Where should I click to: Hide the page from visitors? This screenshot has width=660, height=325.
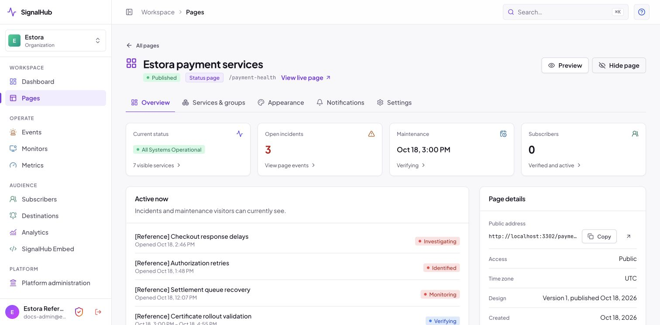coord(619,65)
